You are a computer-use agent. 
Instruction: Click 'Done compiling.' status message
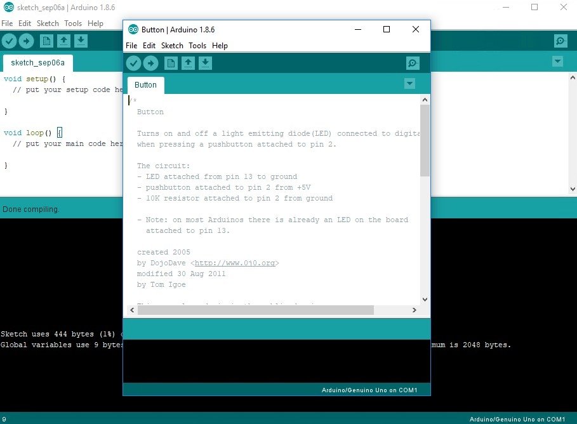(x=30, y=209)
